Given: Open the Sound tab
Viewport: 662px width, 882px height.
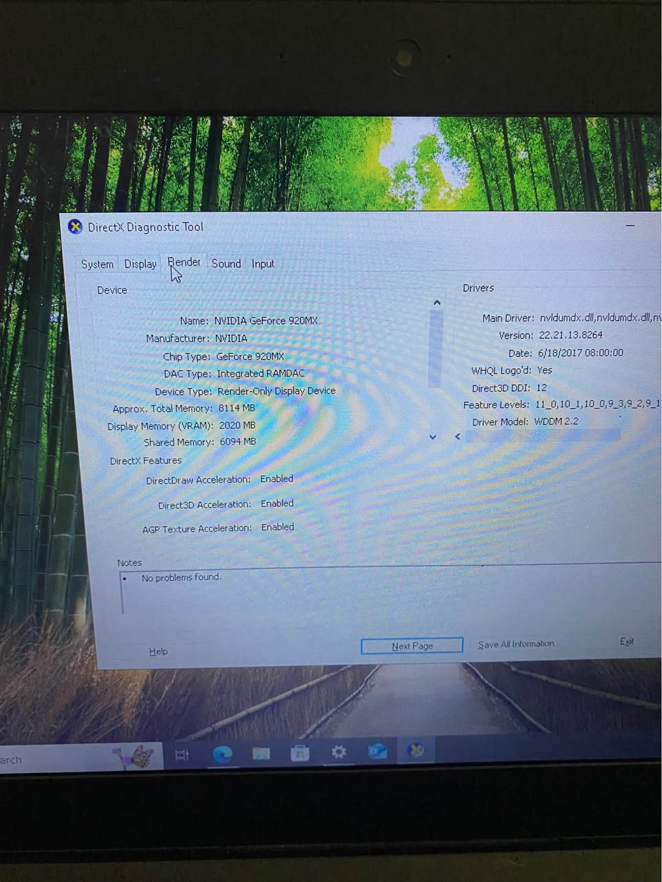Looking at the screenshot, I should pyautogui.click(x=226, y=263).
